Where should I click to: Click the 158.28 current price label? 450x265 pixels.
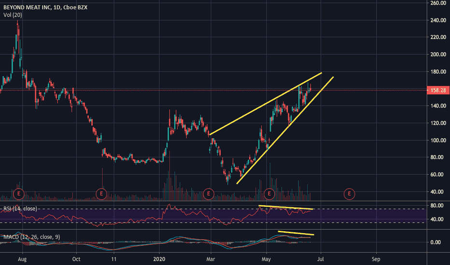[438, 90]
